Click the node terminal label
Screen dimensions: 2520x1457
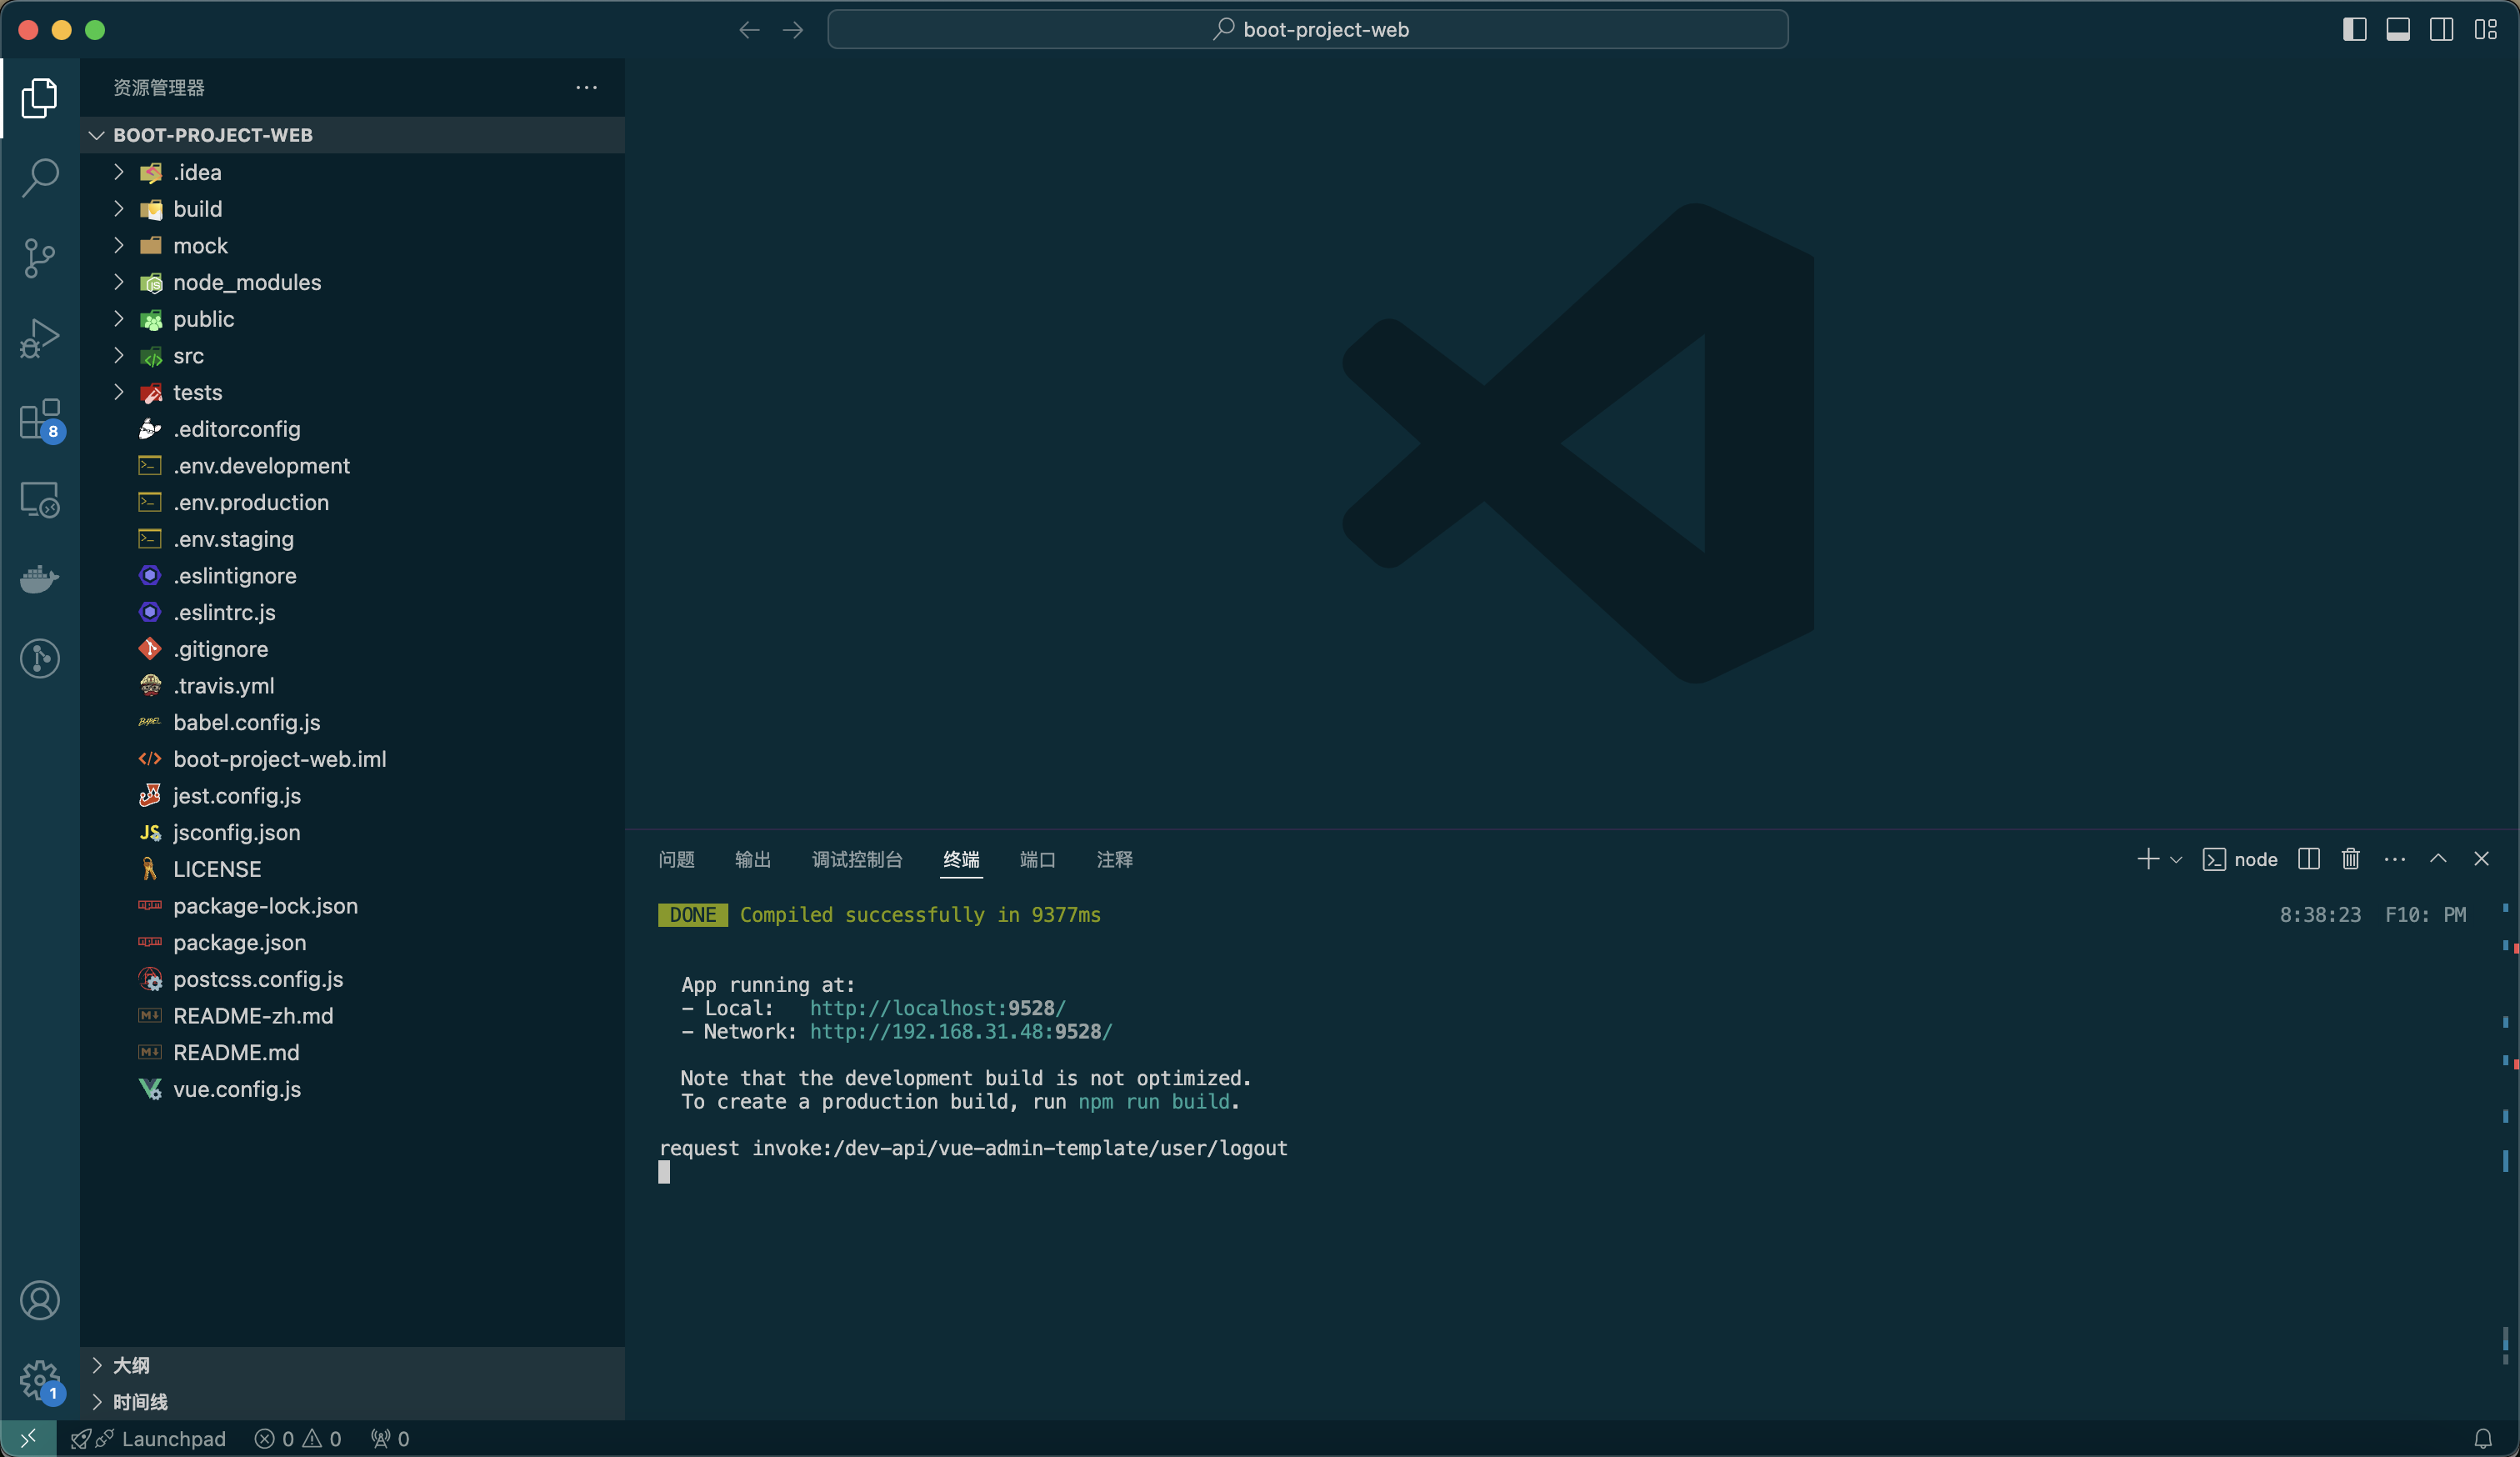click(x=2240, y=859)
